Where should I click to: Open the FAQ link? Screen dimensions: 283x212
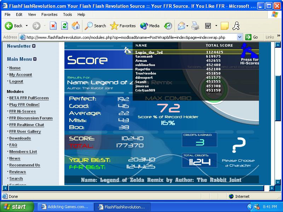13,145
